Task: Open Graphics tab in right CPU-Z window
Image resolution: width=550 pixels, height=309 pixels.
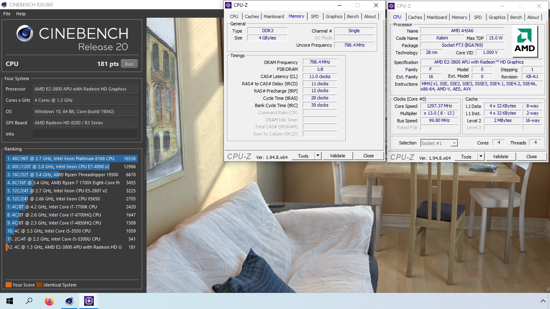Action: 497,17
